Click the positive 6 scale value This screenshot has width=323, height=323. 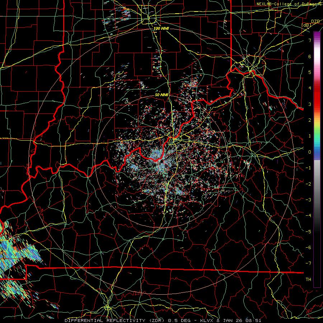pos(310,56)
